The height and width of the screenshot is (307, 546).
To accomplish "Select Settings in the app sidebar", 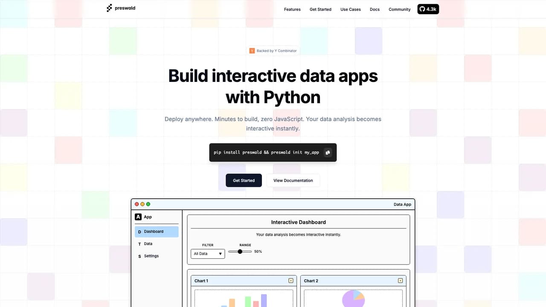I will tap(157, 256).
